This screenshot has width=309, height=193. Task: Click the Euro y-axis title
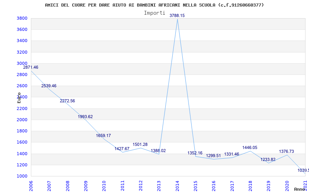(19, 98)
